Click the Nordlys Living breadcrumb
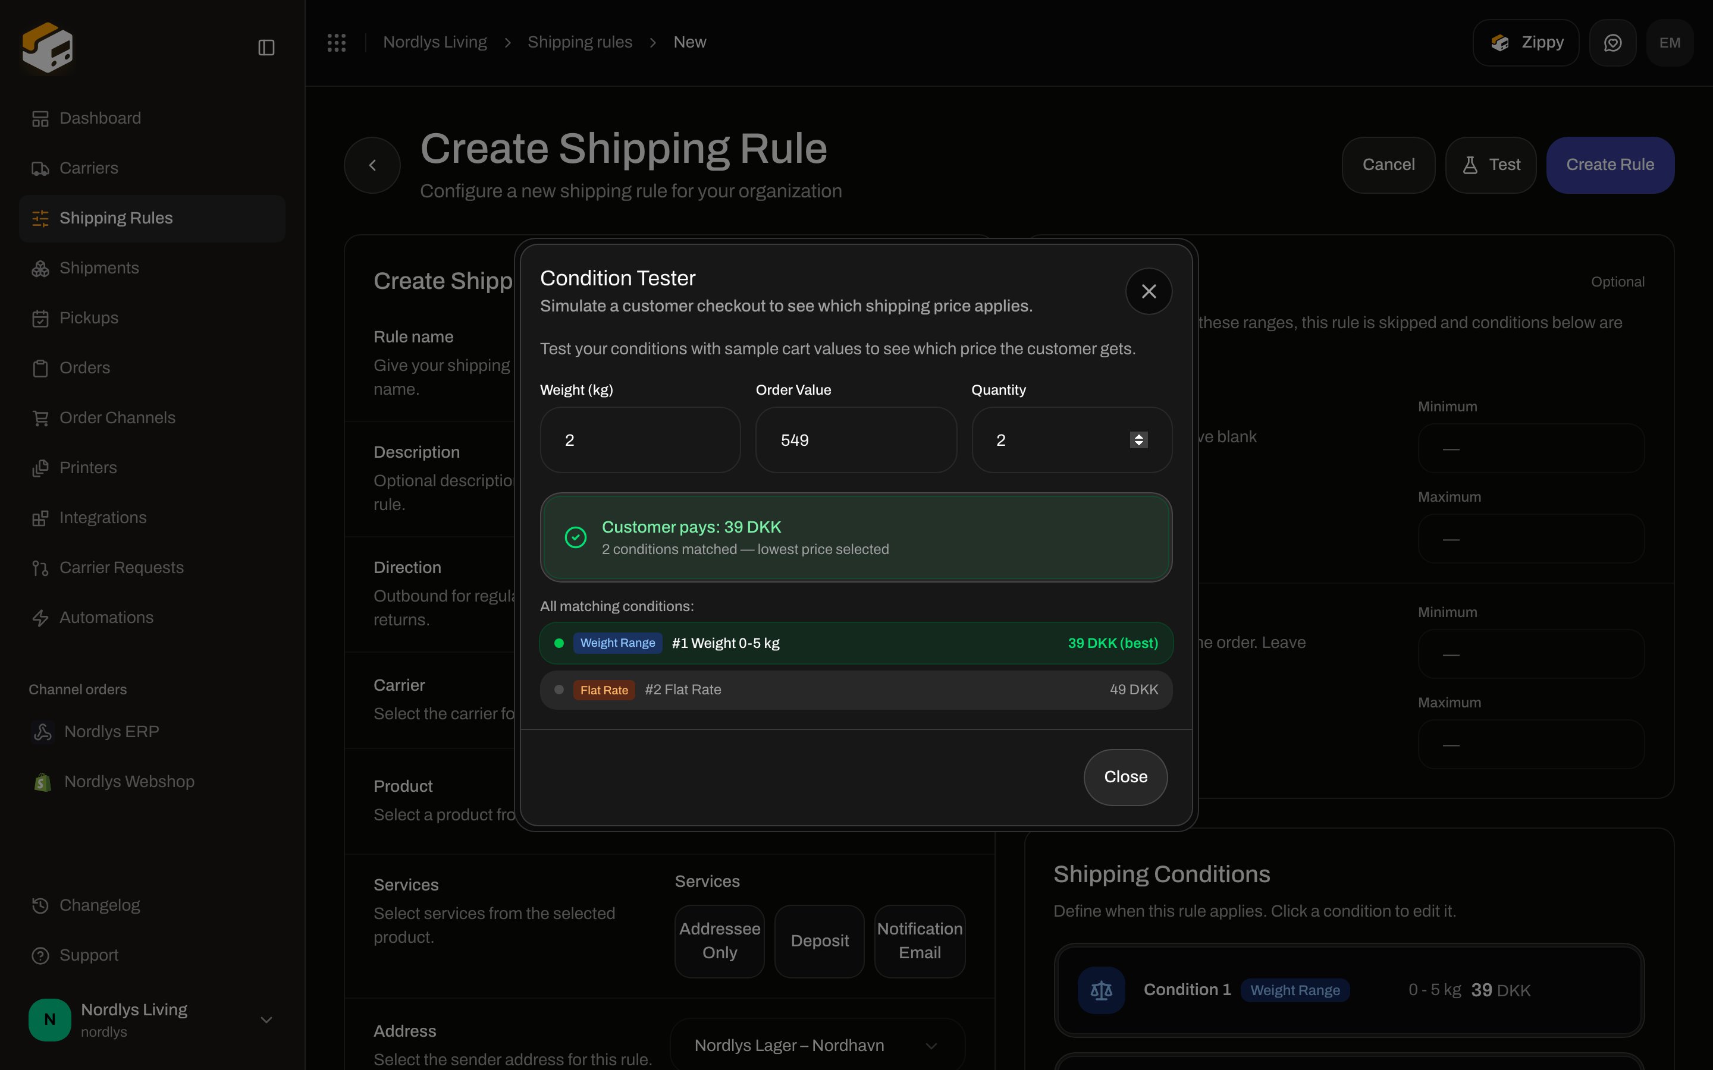 [x=435, y=42]
